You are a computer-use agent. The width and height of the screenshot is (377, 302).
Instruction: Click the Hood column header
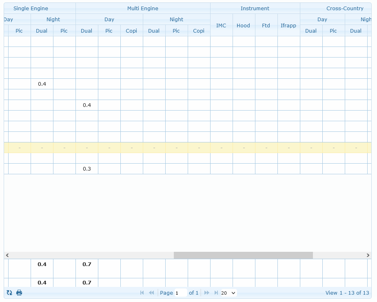pyautogui.click(x=244, y=25)
